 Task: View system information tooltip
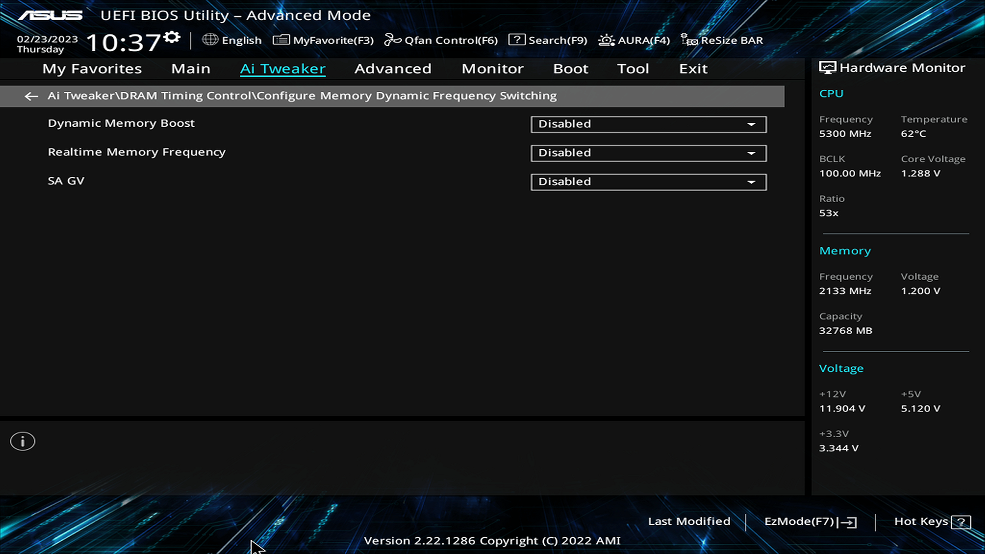pos(23,440)
